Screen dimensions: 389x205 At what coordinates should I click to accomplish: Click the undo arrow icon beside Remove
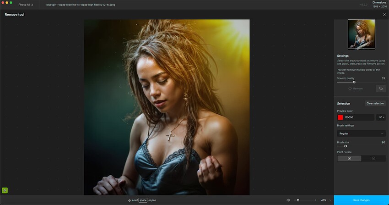pyautogui.click(x=381, y=89)
